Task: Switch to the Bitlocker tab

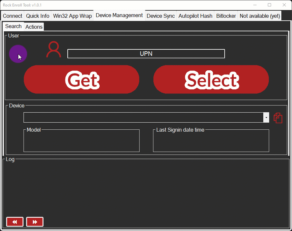Action: click(x=226, y=15)
